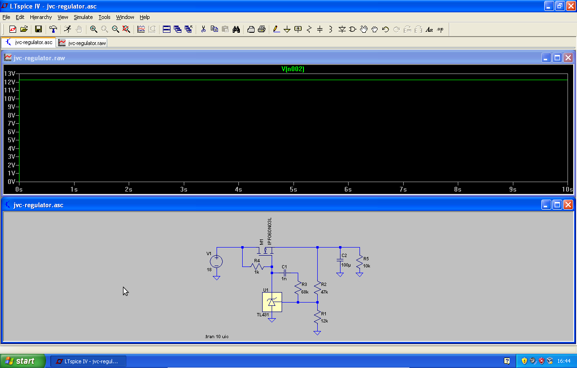Click the Tile Windows horizontally icon
The height and width of the screenshot is (368, 577).
pyautogui.click(x=167, y=29)
